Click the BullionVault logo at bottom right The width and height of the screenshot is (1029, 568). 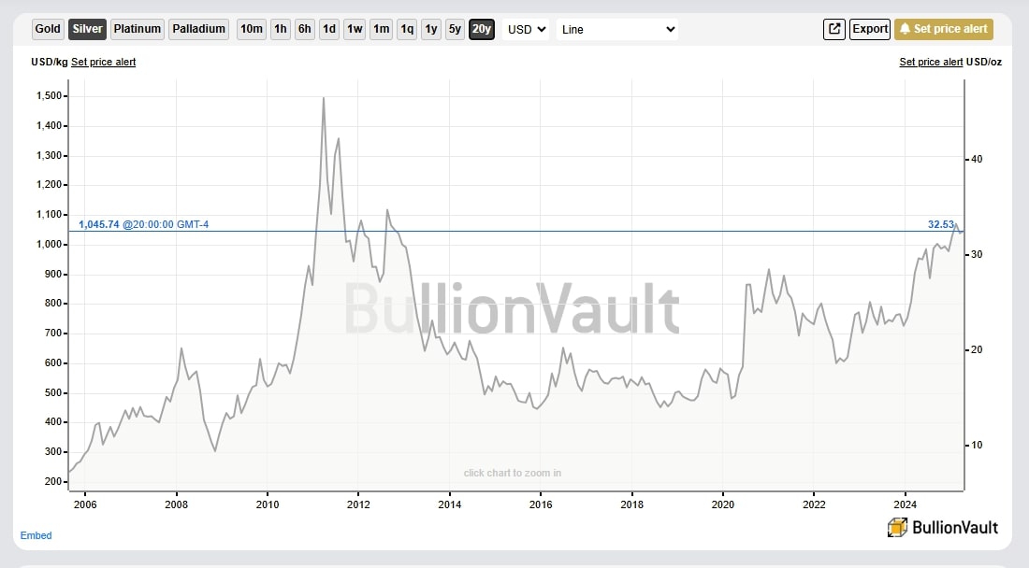942,527
